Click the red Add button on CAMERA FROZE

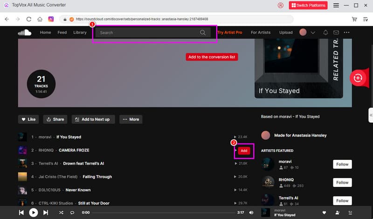pos(244,151)
